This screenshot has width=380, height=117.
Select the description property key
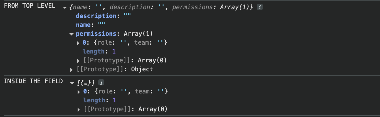(x=96, y=16)
